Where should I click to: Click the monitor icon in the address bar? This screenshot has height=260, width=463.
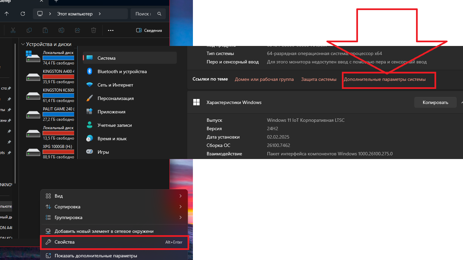click(40, 14)
